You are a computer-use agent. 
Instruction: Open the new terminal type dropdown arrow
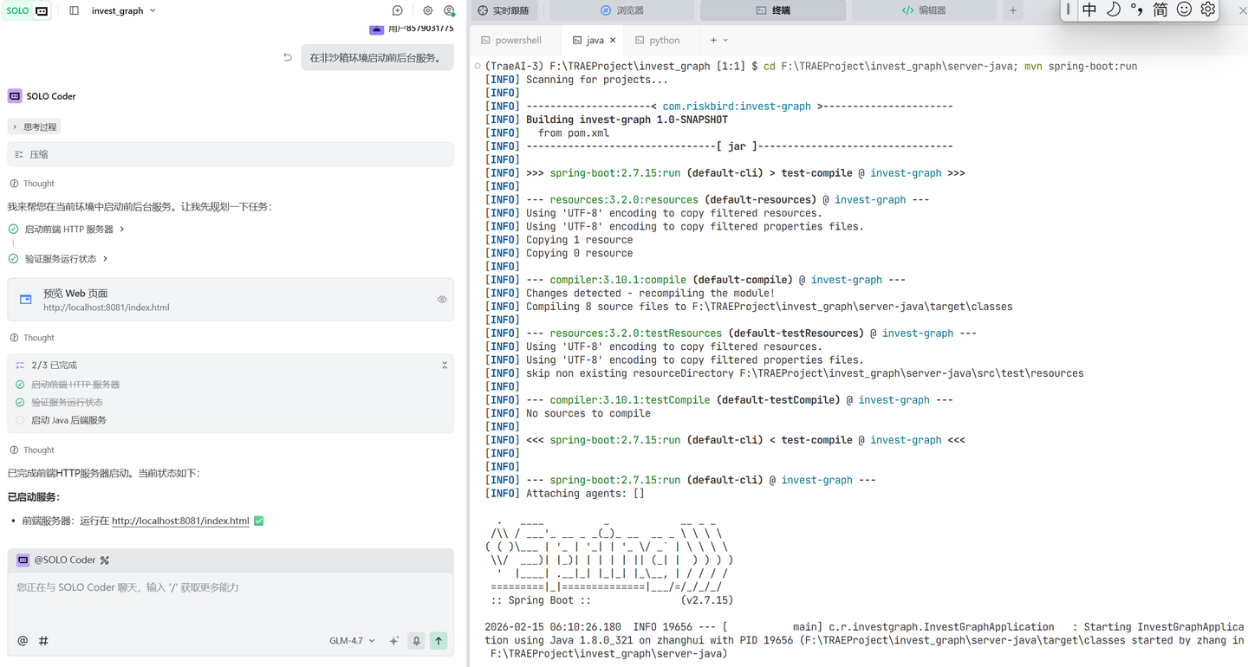coord(725,40)
